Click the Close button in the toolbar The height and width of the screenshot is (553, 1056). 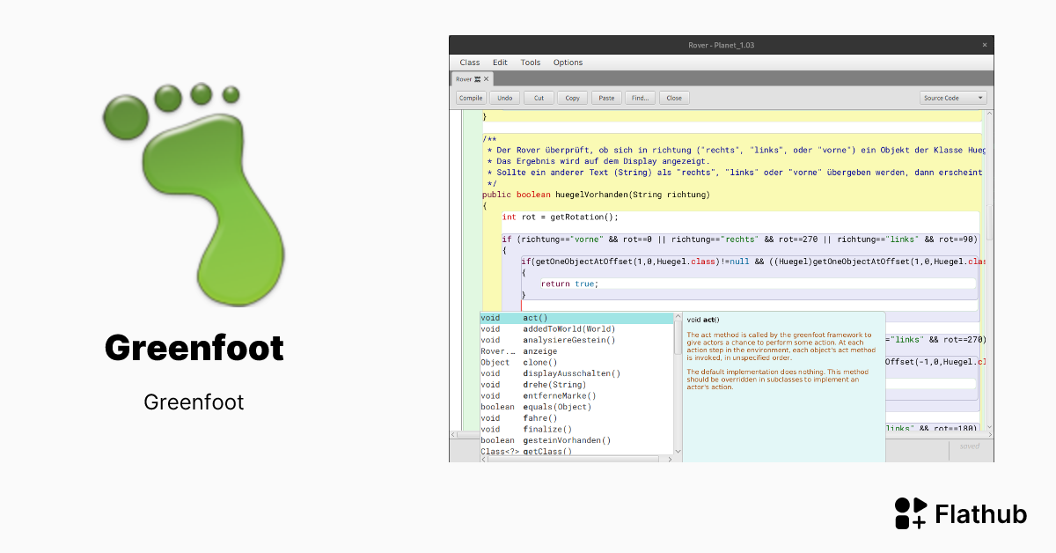[674, 97]
